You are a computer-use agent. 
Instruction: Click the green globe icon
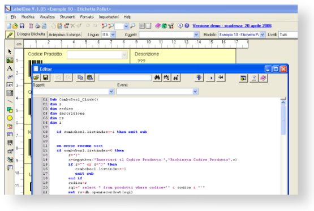[x=164, y=26]
